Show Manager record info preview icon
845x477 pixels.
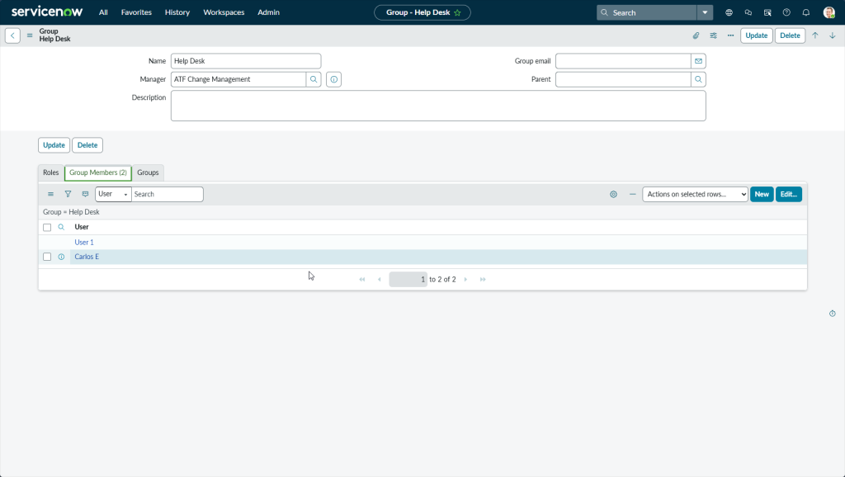pos(333,79)
